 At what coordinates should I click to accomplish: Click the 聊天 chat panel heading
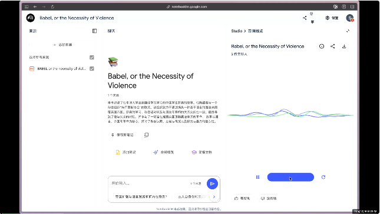click(x=111, y=31)
